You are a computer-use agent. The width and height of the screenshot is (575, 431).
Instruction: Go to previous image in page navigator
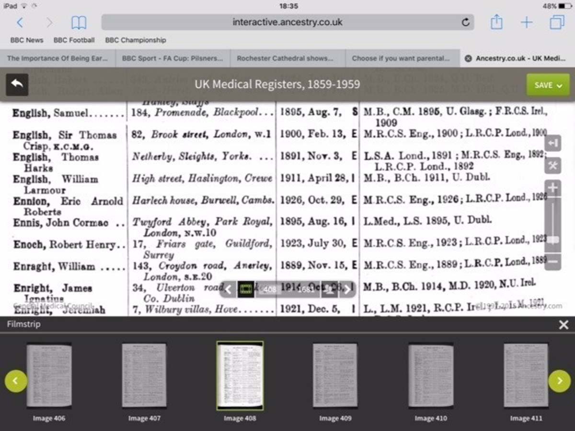point(228,289)
